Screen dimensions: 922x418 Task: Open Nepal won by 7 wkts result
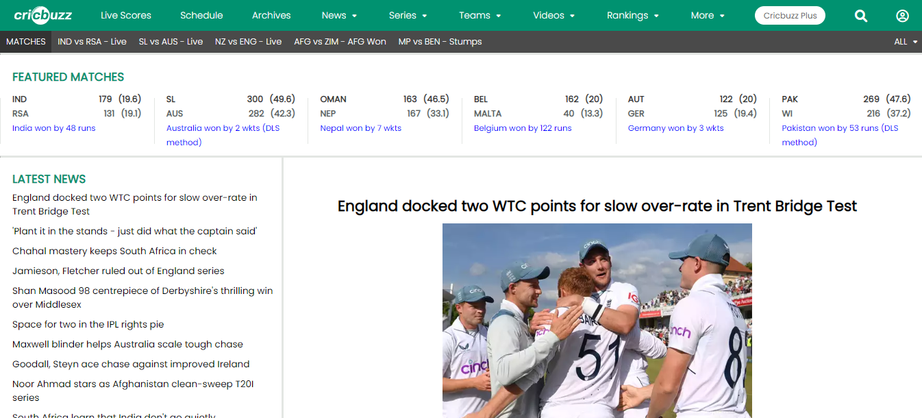click(x=360, y=128)
